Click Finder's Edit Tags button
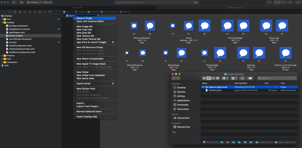 (250, 78)
